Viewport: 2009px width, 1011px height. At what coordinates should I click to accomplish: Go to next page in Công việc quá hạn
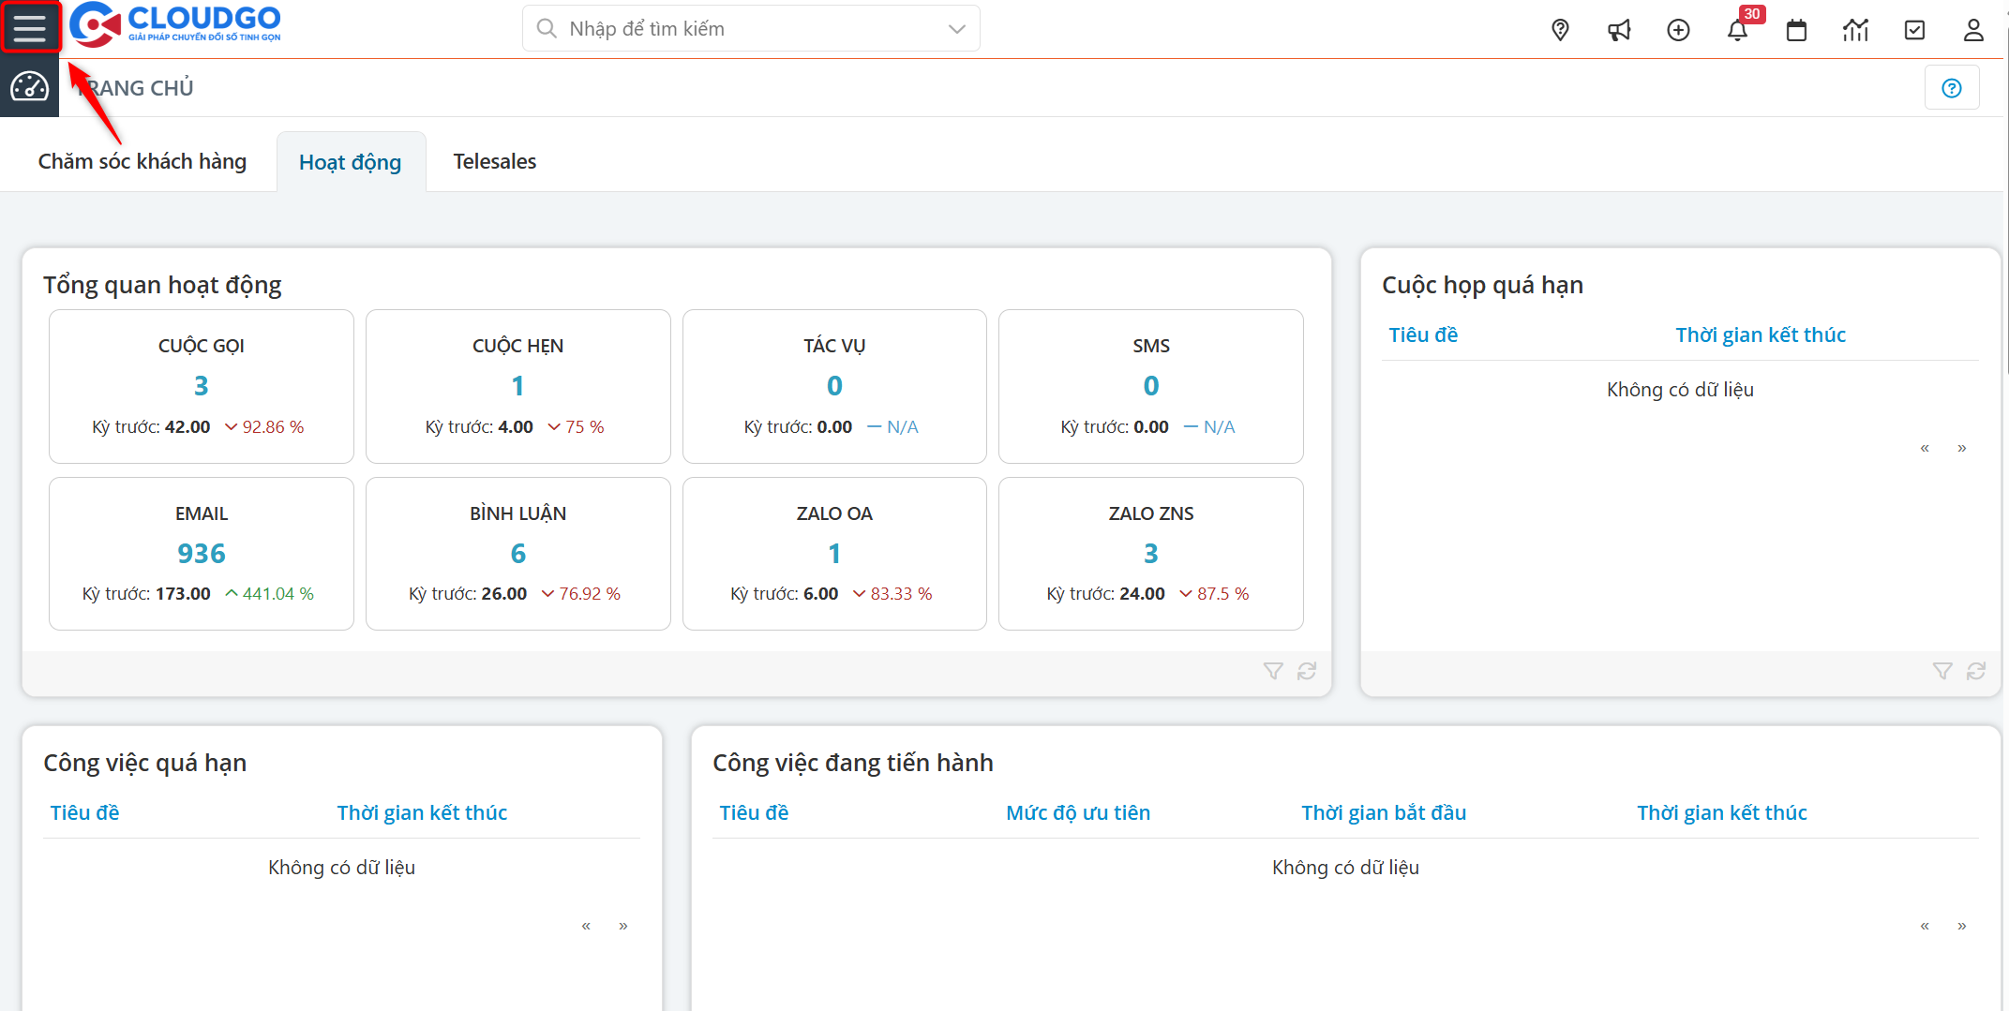623,926
